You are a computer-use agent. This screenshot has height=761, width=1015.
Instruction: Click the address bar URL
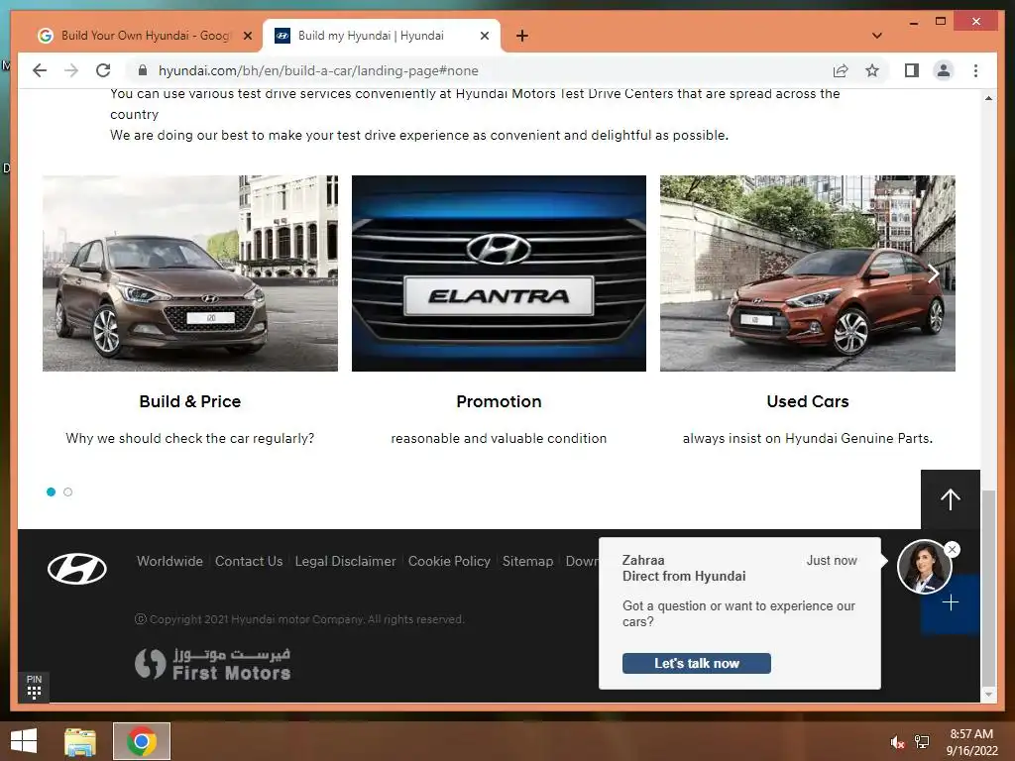tap(318, 70)
